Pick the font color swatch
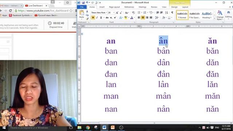This screenshot has width=233, height=131. coord(131,17)
